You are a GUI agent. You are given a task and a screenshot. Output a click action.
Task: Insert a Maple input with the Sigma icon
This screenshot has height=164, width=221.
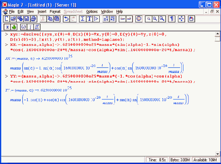[x=82, y=19]
